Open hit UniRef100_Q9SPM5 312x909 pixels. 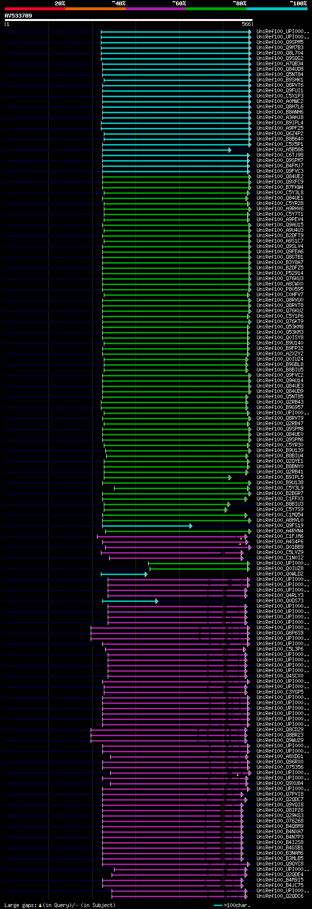tap(280, 42)
